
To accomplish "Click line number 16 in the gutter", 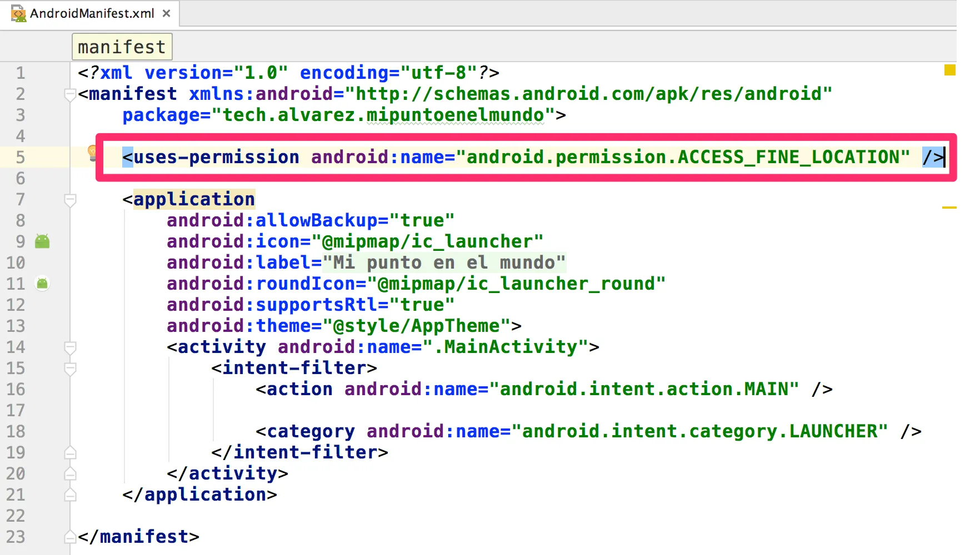I will 16,389.
